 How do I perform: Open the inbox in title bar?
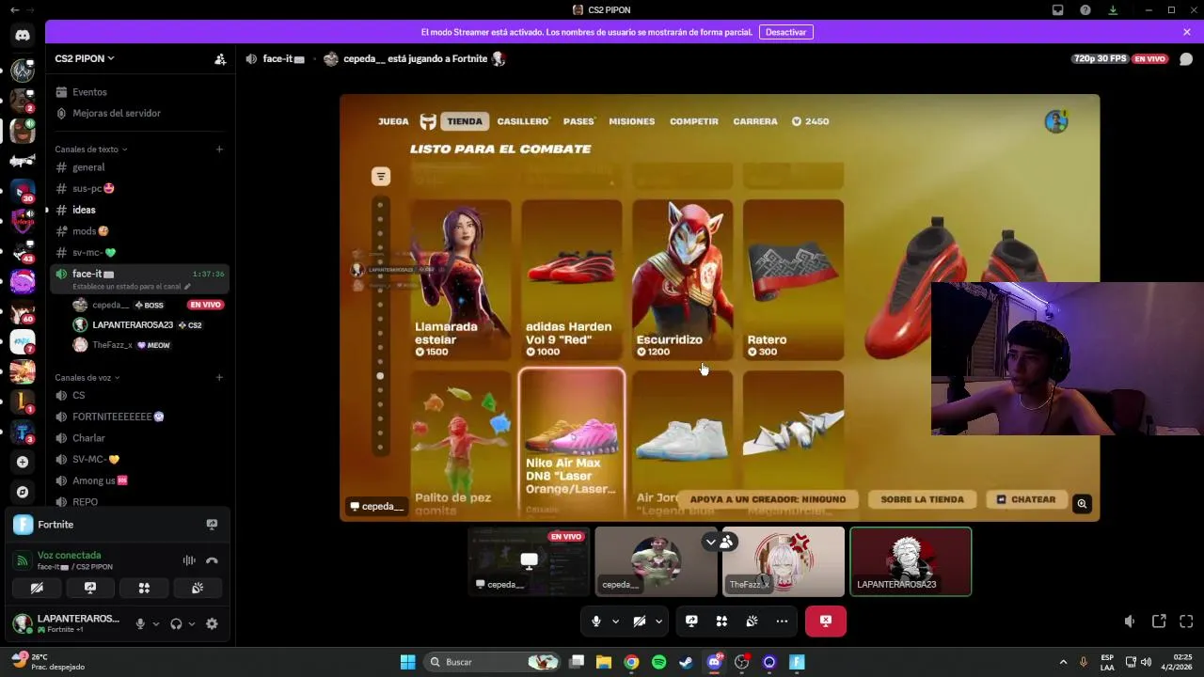1058,9
